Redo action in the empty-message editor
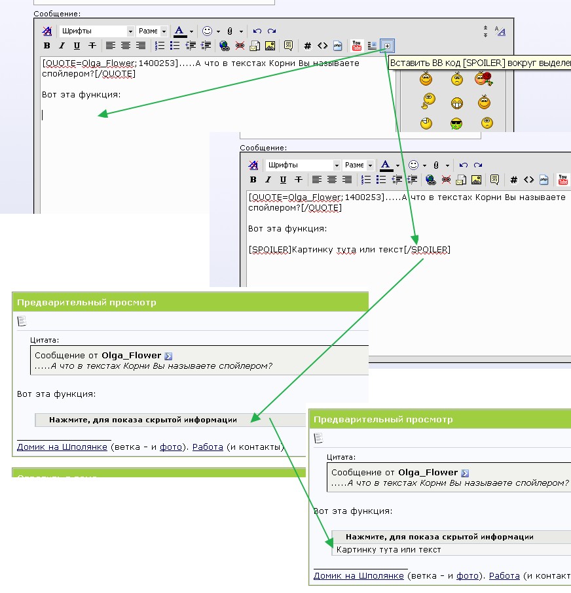 [272, 31]
